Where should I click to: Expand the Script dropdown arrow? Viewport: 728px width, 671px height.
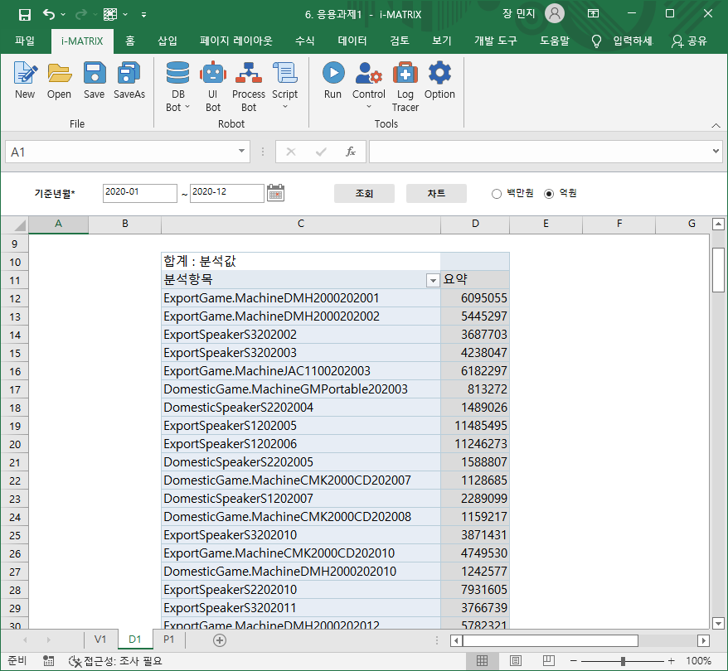tap(285, 107)
